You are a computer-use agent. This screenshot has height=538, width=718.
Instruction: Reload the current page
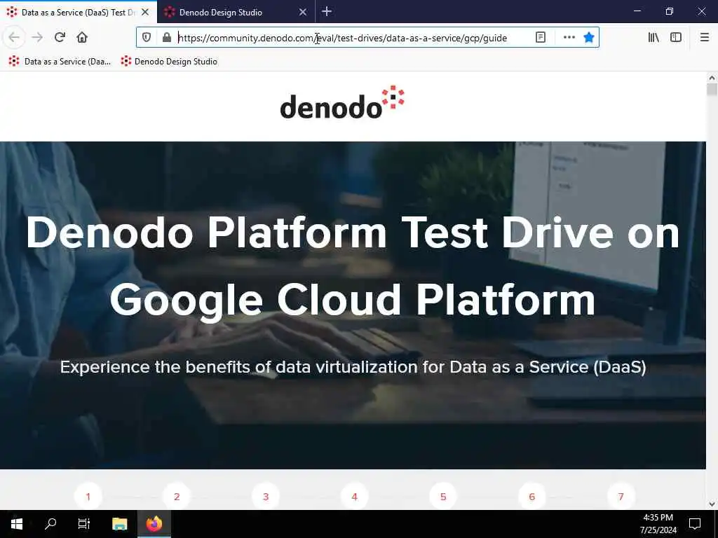[60, 37]
